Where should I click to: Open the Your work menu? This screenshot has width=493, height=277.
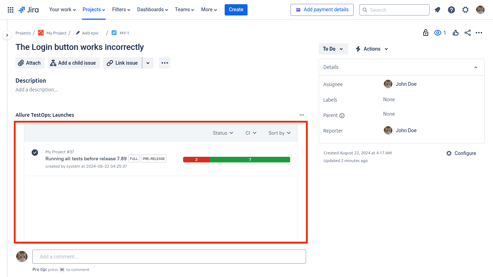tap(62, 9)
